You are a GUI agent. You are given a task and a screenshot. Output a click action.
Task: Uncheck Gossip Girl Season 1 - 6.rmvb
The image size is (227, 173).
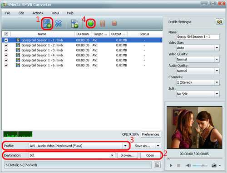[x=6, y=65]
